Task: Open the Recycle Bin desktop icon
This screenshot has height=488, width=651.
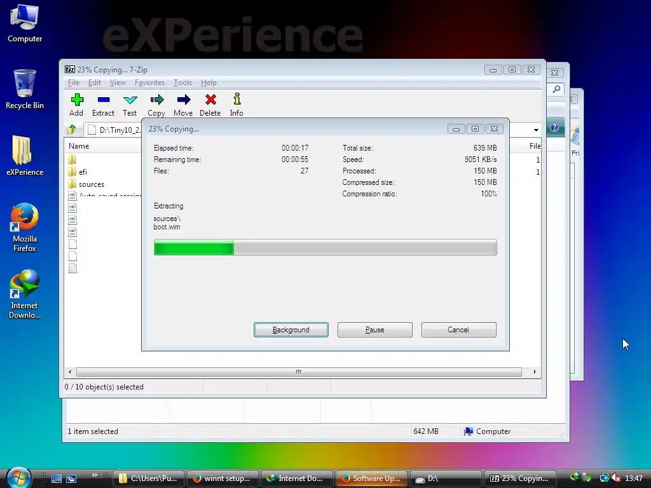Action: [25, 90]
